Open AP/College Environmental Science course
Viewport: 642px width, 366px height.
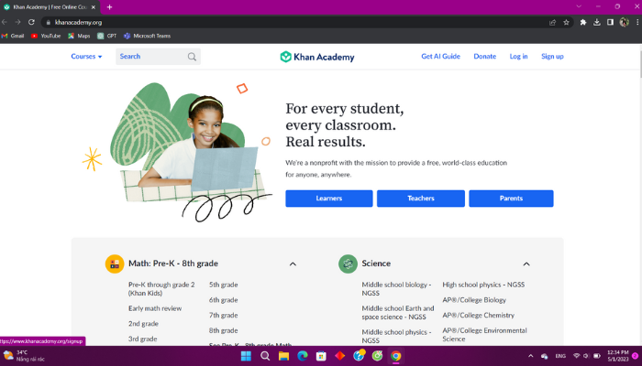click(x=484, y=335)
